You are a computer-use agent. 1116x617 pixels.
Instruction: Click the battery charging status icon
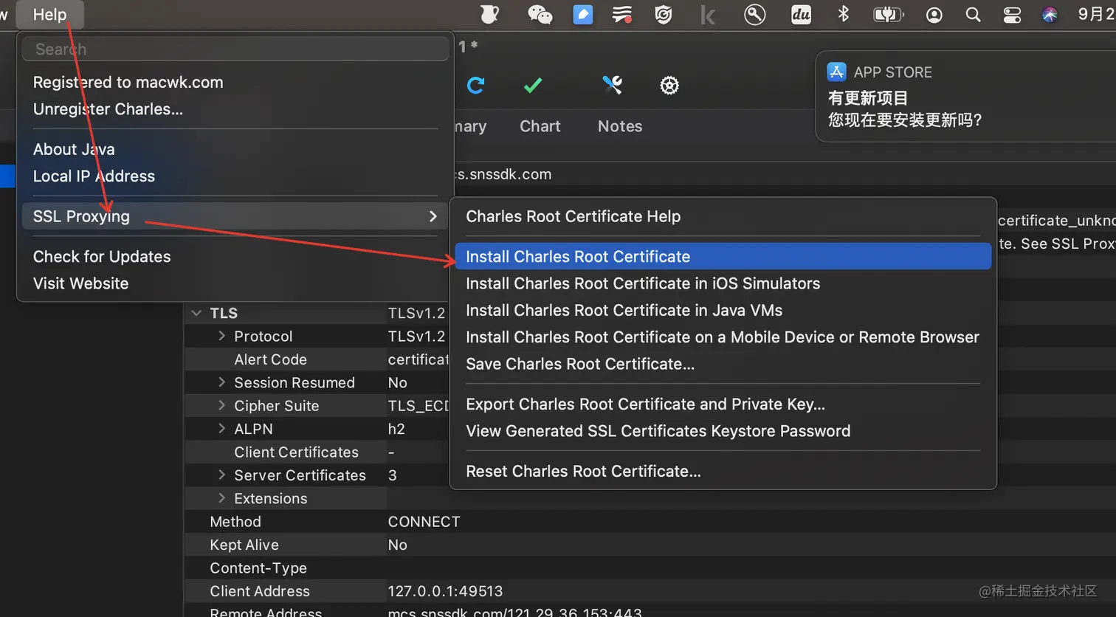click(888, 15)
